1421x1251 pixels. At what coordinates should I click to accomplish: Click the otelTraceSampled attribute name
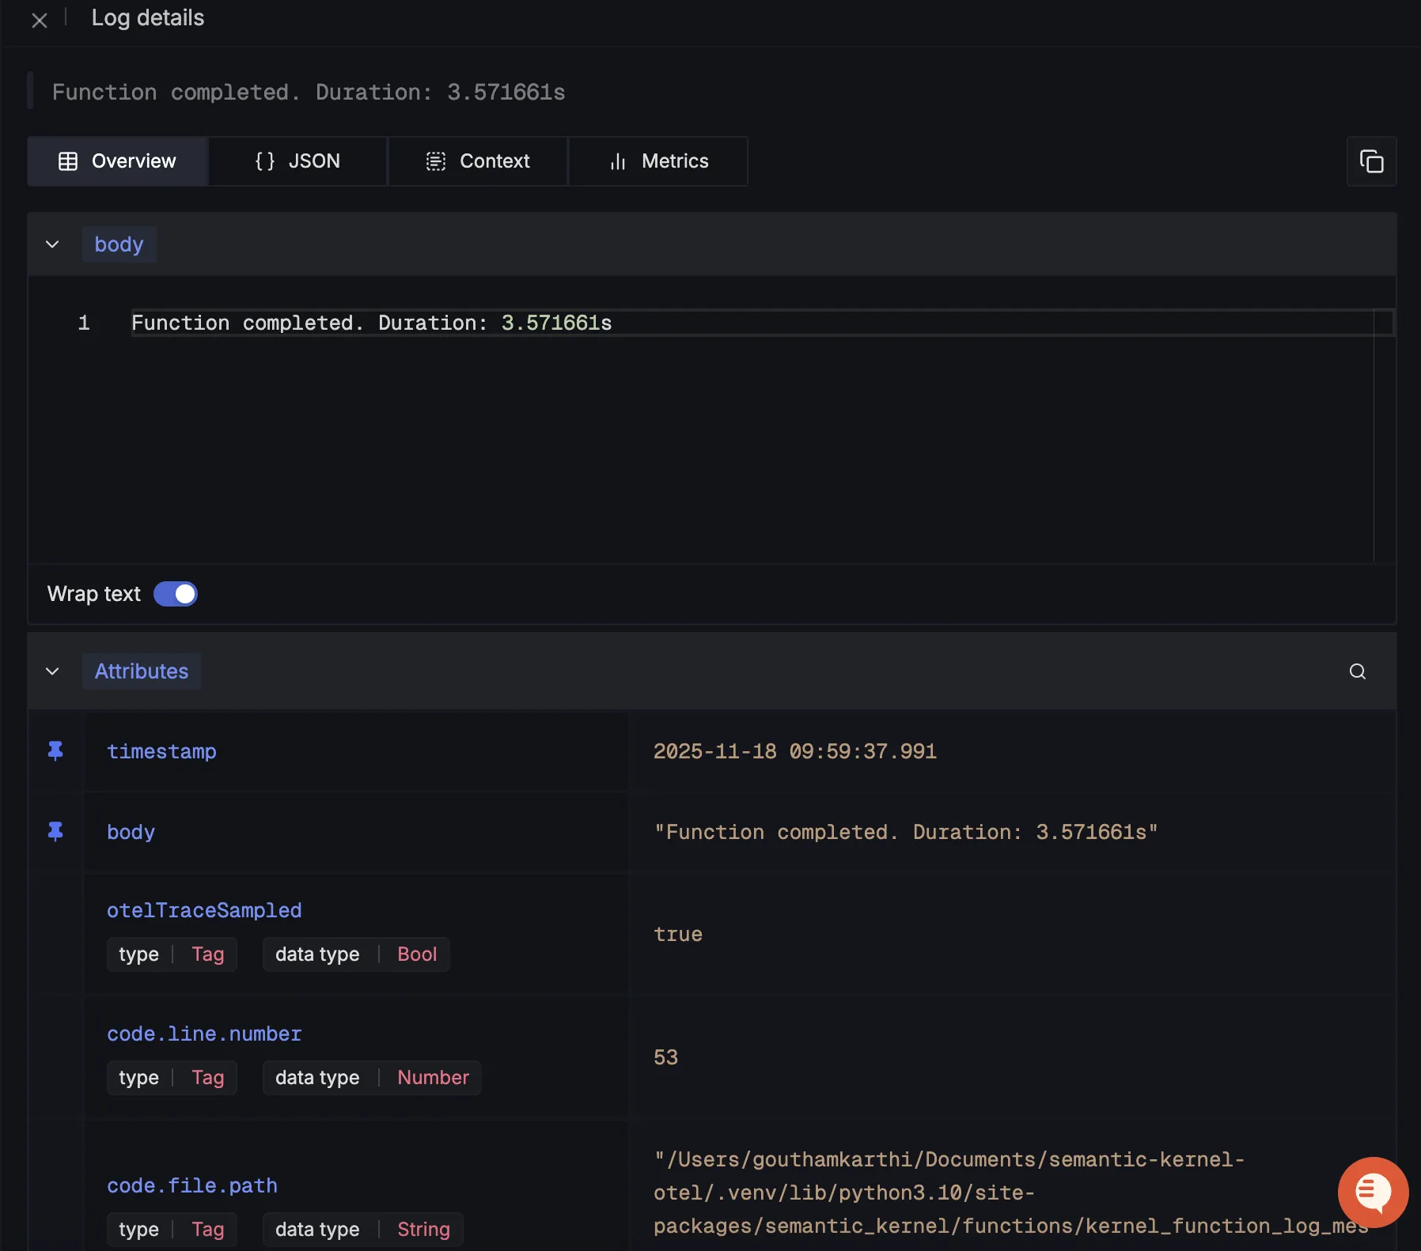[204, 910]
